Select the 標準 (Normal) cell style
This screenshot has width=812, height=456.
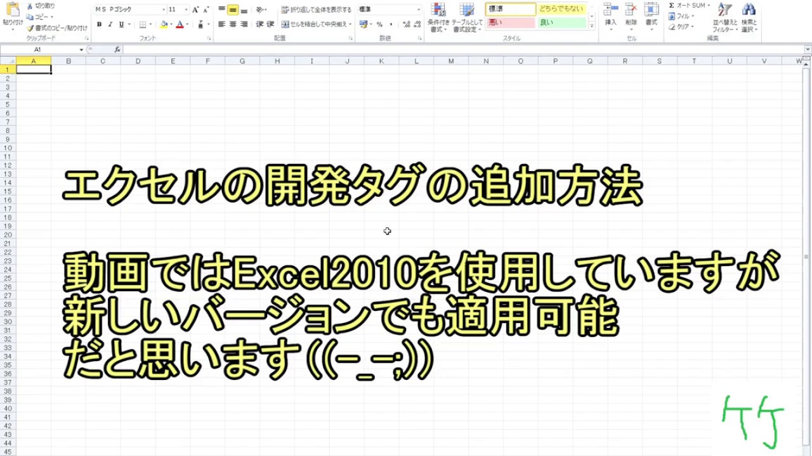(x=511, y=9)
